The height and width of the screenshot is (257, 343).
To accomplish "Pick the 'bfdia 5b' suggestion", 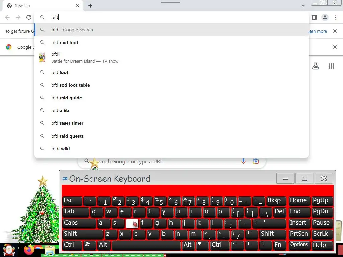I will point(171,110).
